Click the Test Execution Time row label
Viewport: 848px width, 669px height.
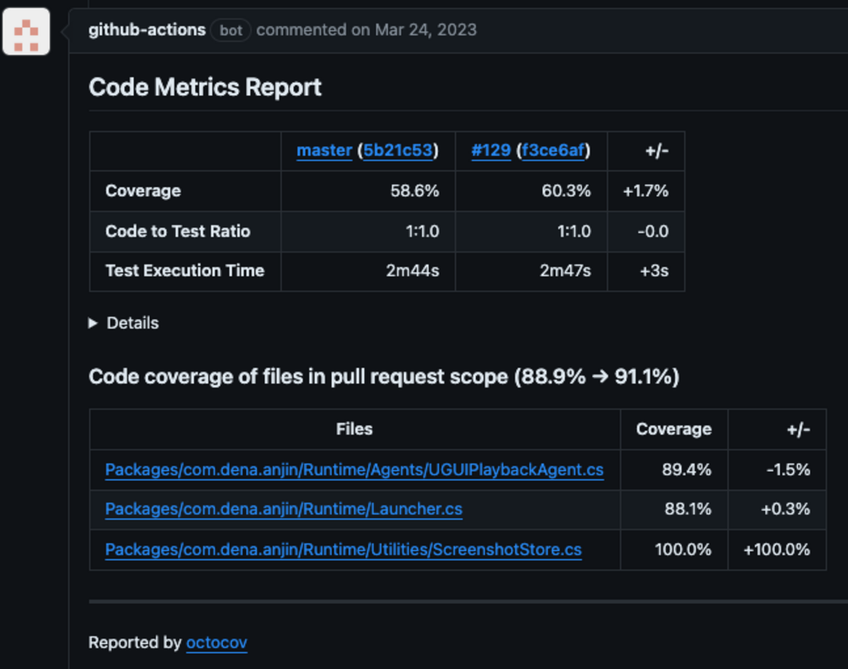pos(185,271)
